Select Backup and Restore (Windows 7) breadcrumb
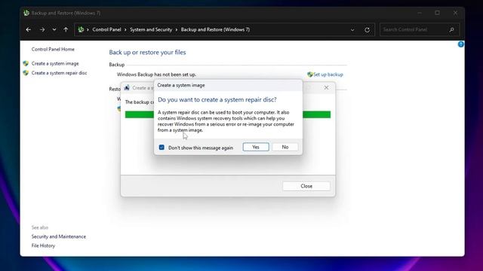The image size is (483, 271). pos(215,29)
